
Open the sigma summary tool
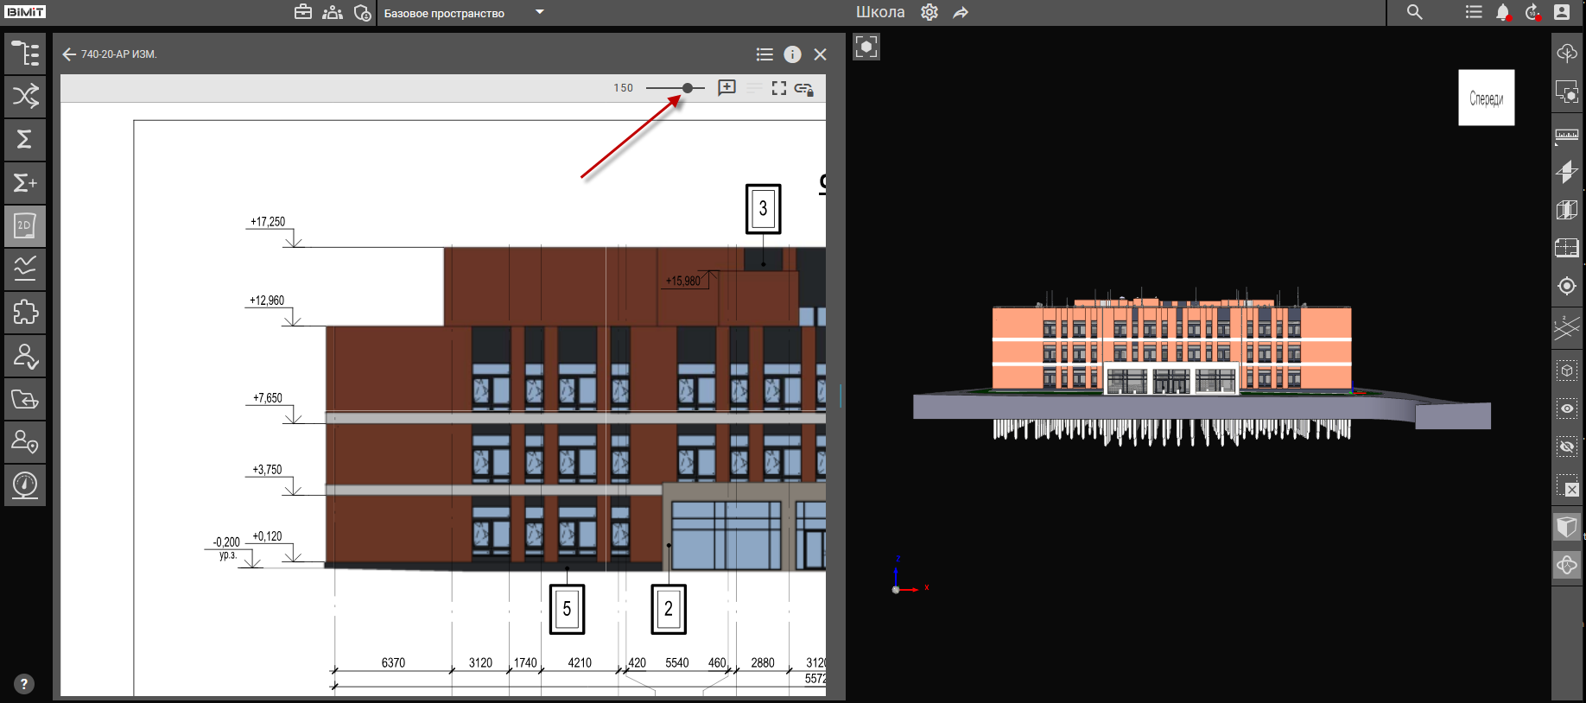pyautogui.click(x=25, y=139)
